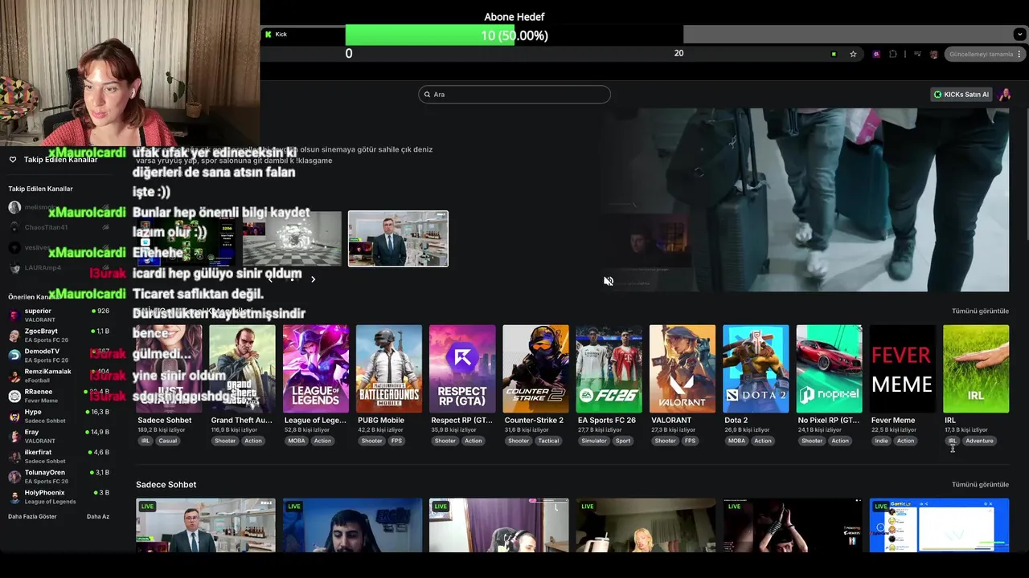Click Indie tag under Fever Meme
Image resolution: width=1029 pixels, height=578 pixels.
click(x=882, y=441)
